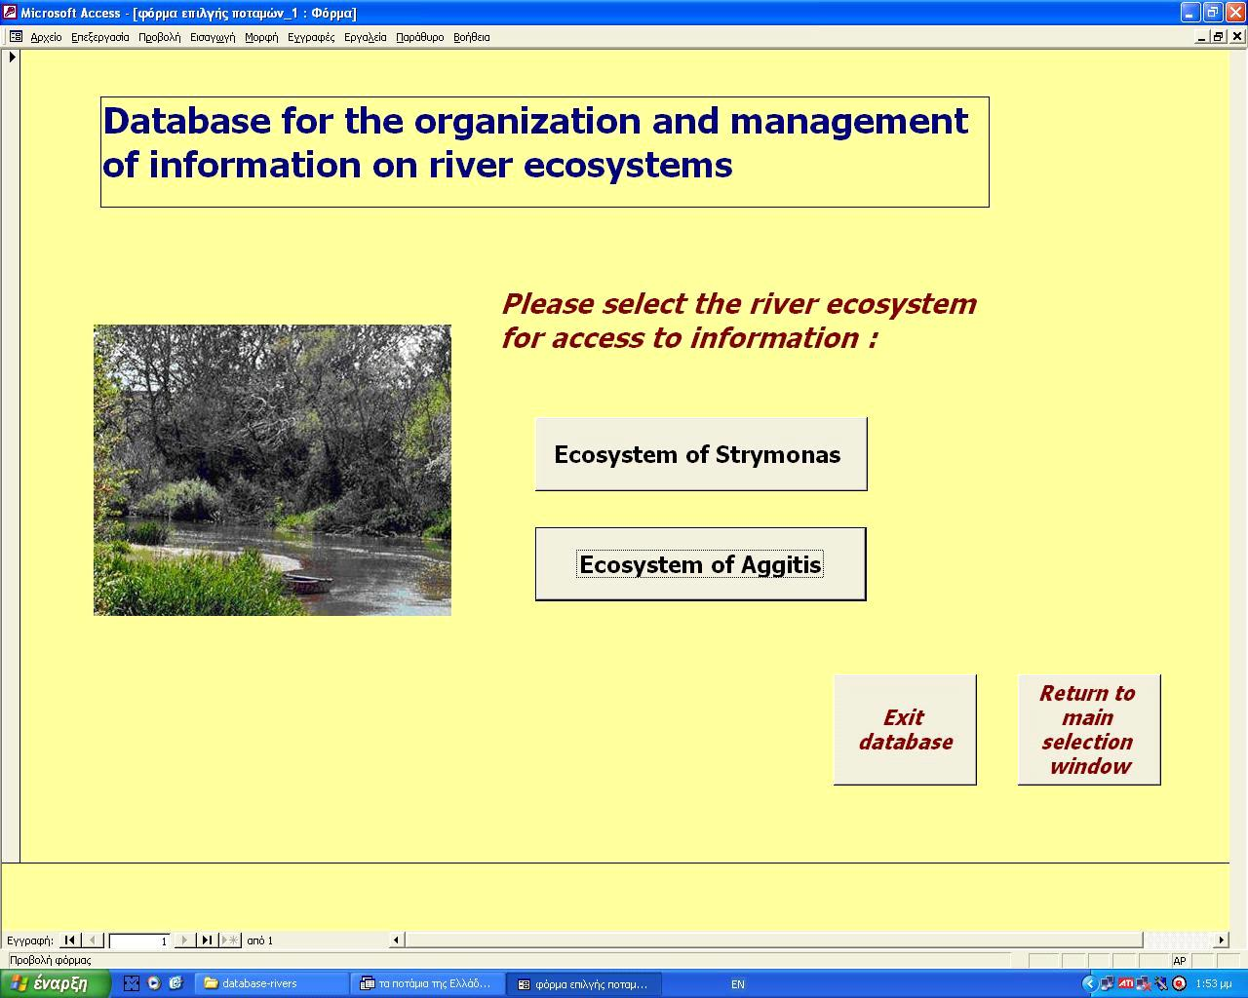Click the form control icon in menu bar
Image resolution: width=1248 pixels, height=998 pixels.
pos(16,37)
